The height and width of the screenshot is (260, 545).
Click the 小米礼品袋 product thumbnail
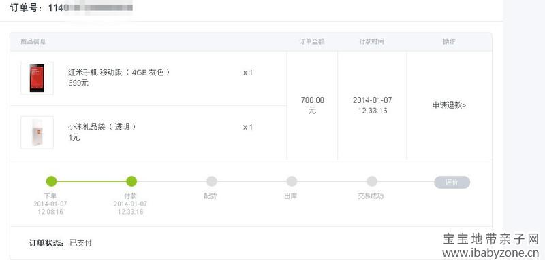pyautogui.click(x=37, y=132)
